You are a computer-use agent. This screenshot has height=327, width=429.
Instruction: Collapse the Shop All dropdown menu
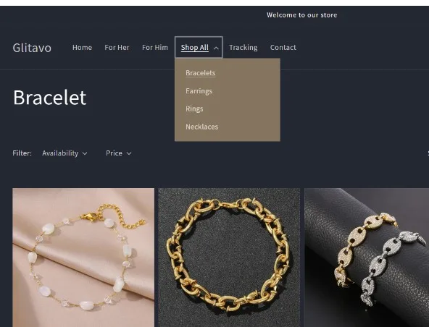pos(199,47)
